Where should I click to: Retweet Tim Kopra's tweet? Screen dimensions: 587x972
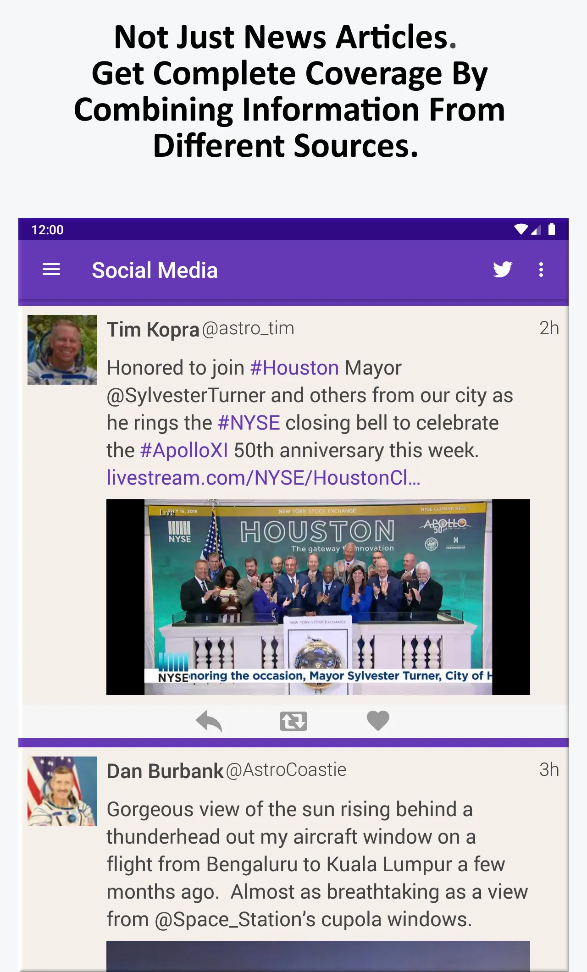pos(293,721)
